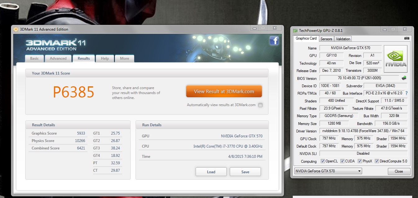Image resolution: width=418 pixels, height=198 pixels.
Task: Click the P6385 score text
Action: coord(74,92)
